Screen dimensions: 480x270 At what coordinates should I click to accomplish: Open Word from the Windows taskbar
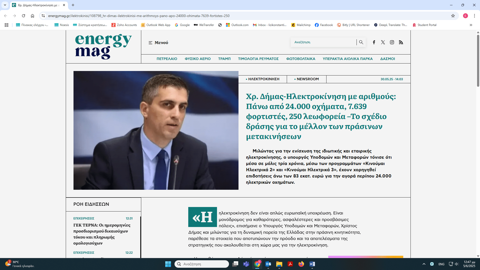point(312,264)
